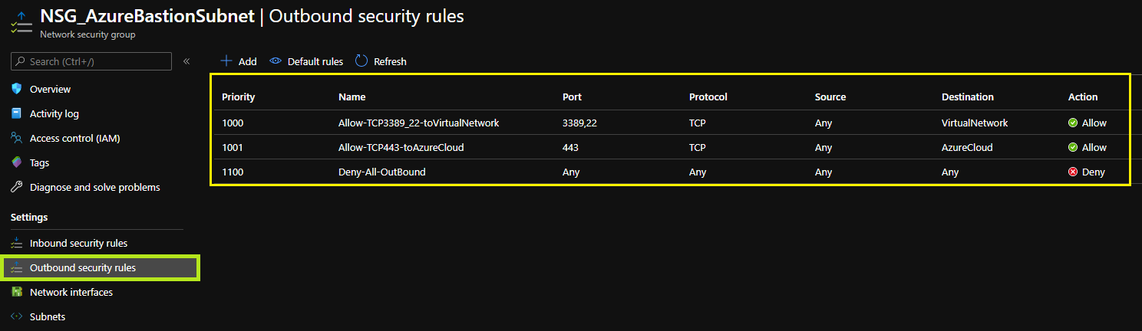
Task: Click the Network interfaces green icon
Action: coord(17,292)
